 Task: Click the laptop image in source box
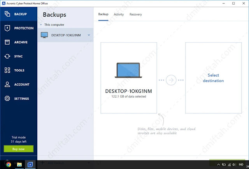(x=128, y=70)
